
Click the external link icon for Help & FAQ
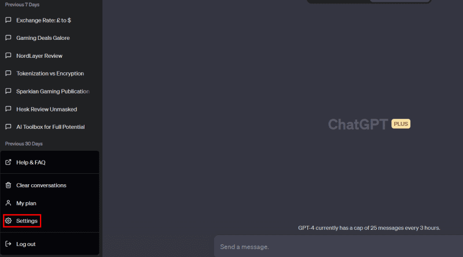8,162
